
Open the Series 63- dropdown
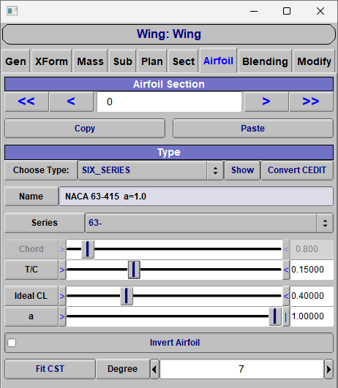click(209, 223)
